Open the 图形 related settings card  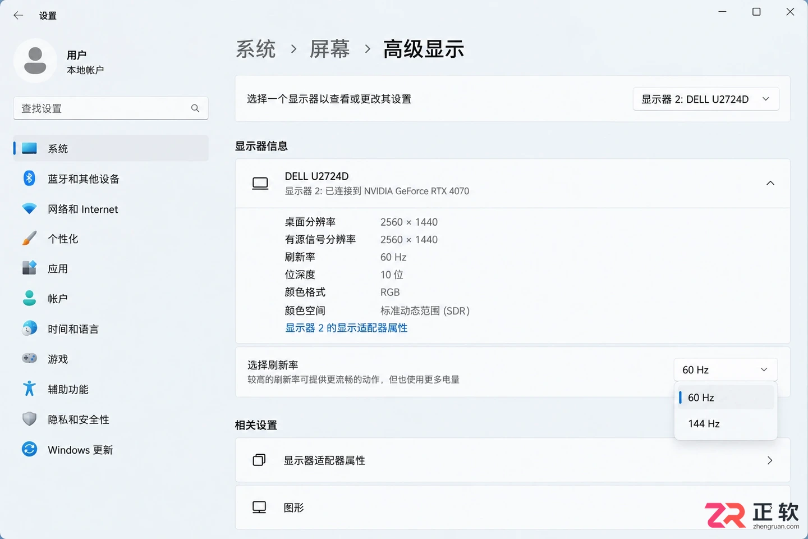512,508
